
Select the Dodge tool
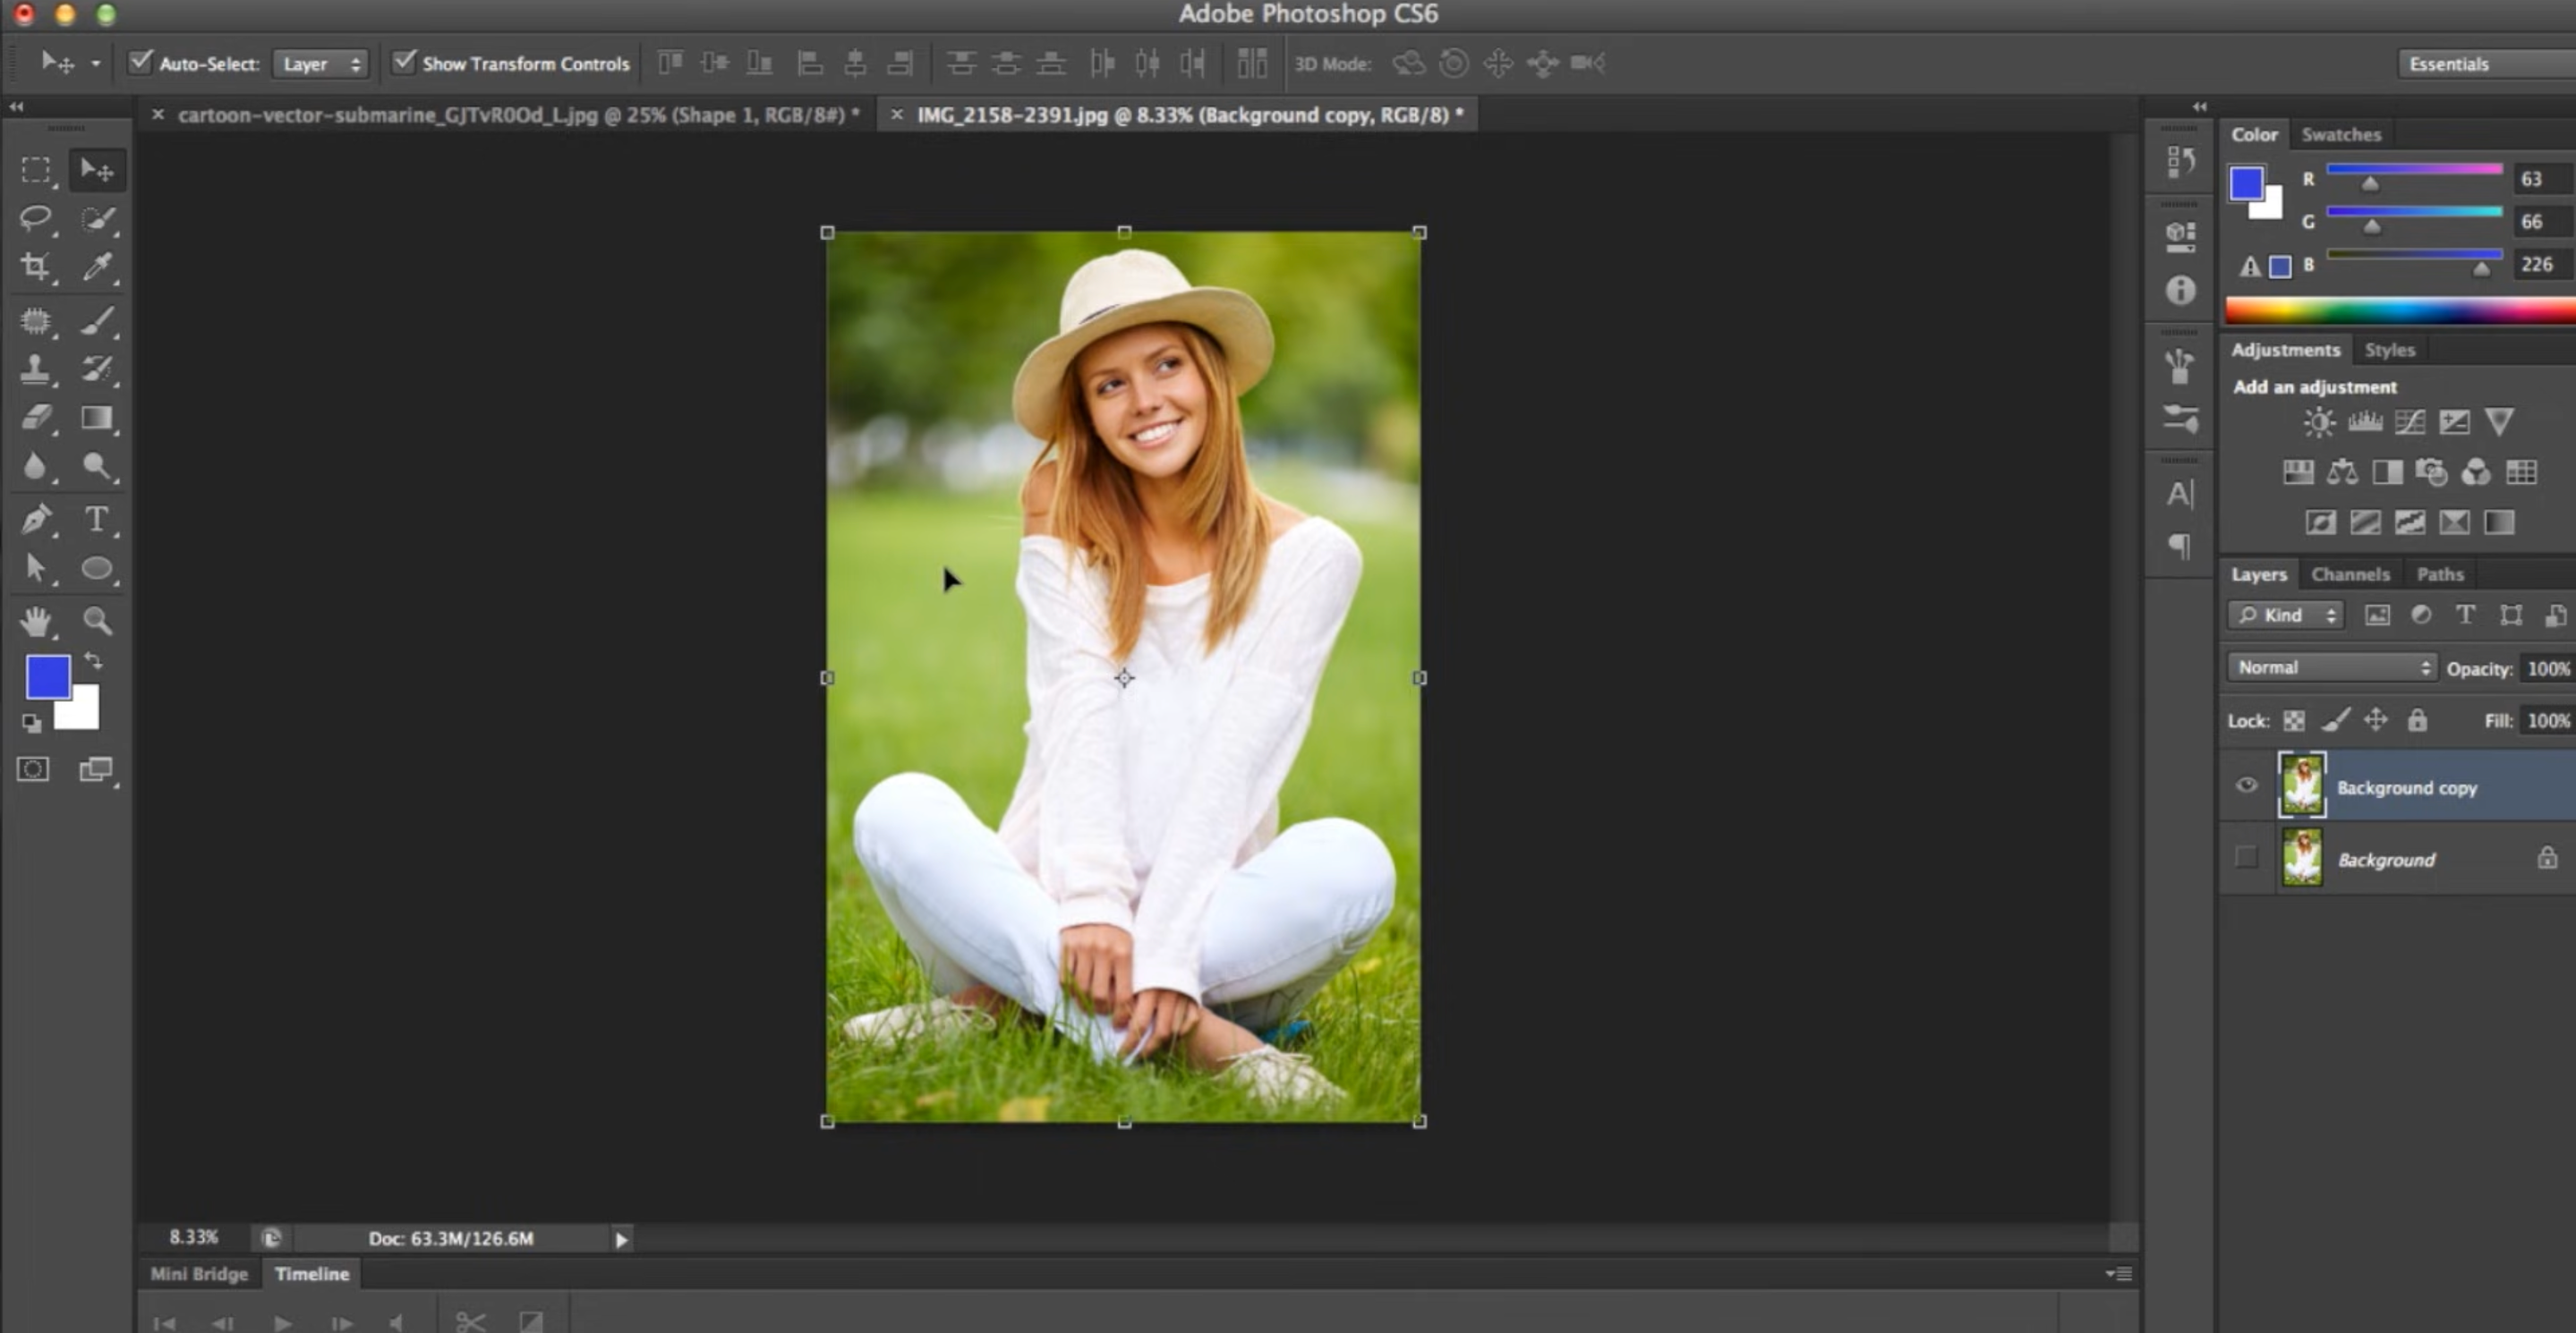[x=97, y=465]
